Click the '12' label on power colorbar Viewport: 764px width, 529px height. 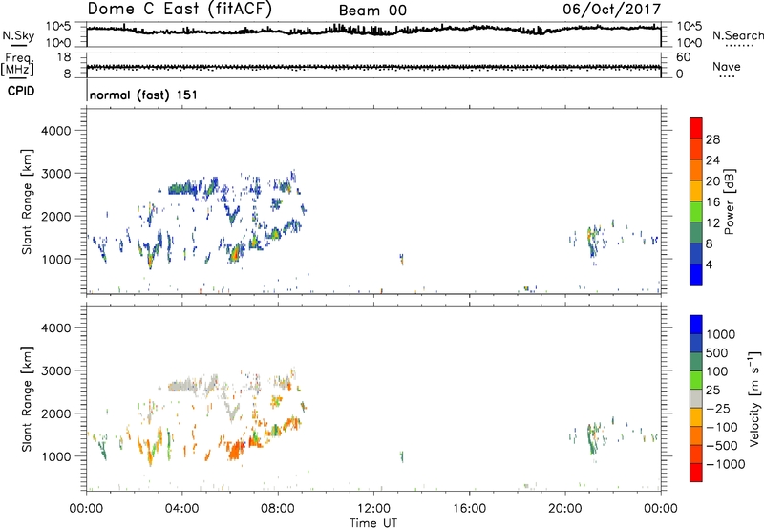[712, 223]
